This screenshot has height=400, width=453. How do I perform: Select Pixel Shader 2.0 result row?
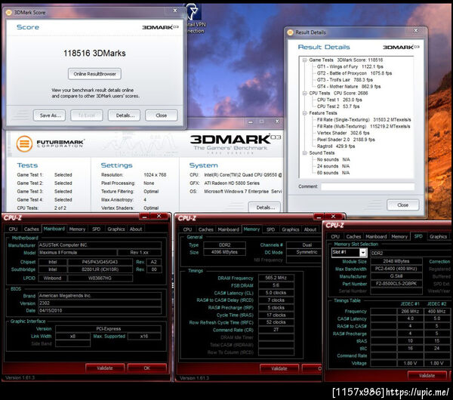coord(346,140)
